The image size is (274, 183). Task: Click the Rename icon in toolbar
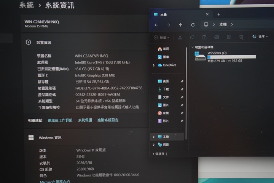[217, 37]
